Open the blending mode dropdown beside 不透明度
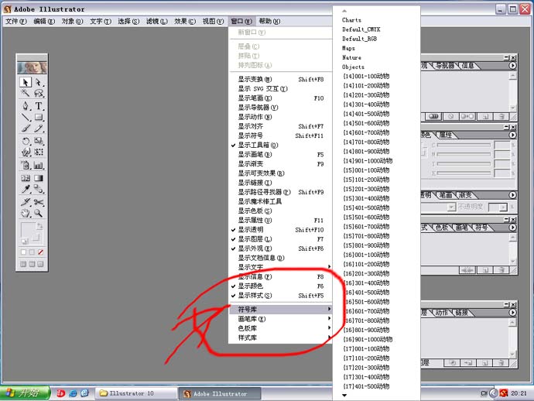534x401 pixels. point(451,207)
